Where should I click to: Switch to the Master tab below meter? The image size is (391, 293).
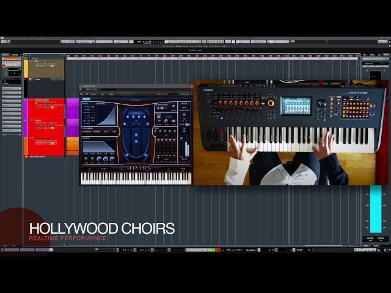tap(366, 245)
